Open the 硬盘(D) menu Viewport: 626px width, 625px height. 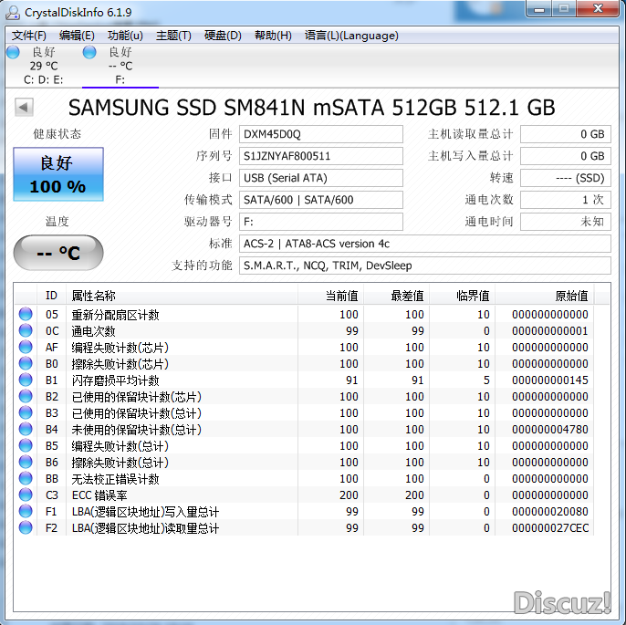click(x=223, y=36)
